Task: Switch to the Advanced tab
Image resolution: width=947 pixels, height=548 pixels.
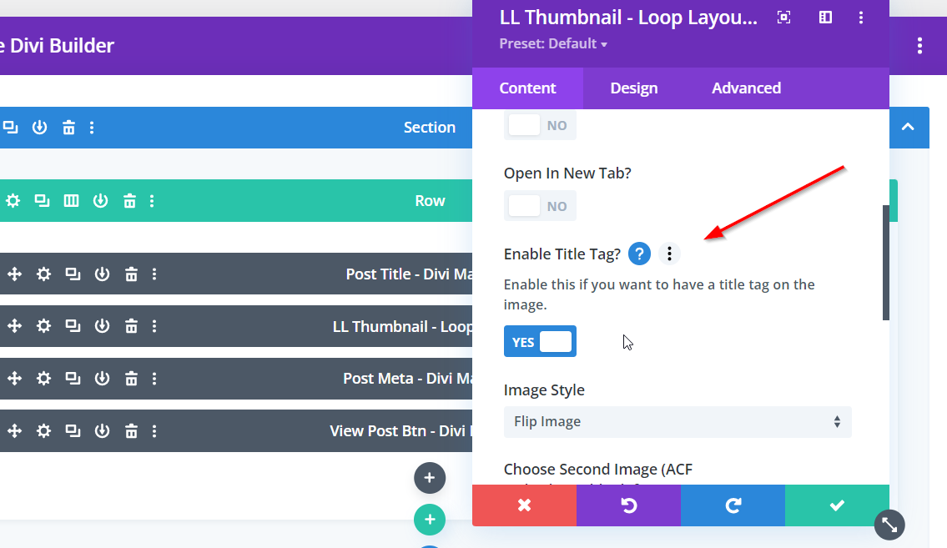Action: (746, 88)
